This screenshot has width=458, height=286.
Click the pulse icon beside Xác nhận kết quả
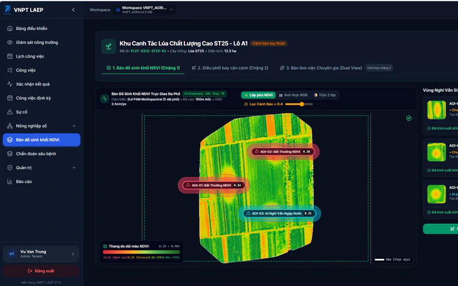9,84
